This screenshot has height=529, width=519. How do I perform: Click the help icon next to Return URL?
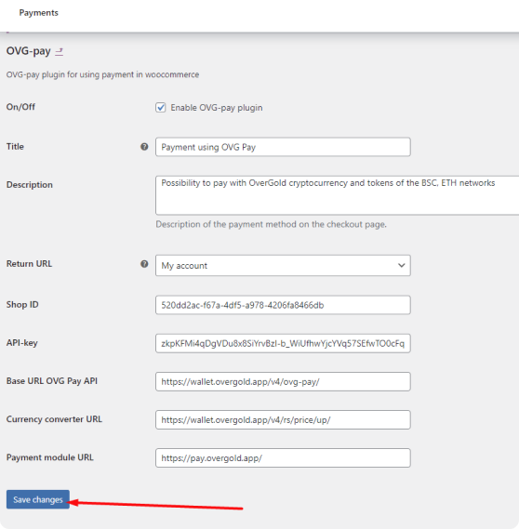(144, 264)
